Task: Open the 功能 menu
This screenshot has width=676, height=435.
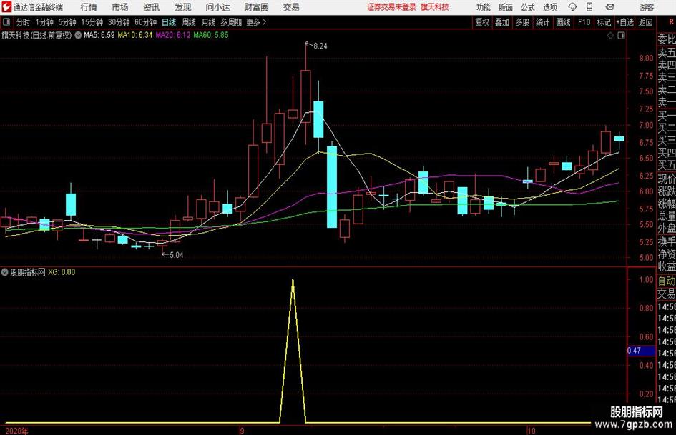Action: click(x=484, y=7)
